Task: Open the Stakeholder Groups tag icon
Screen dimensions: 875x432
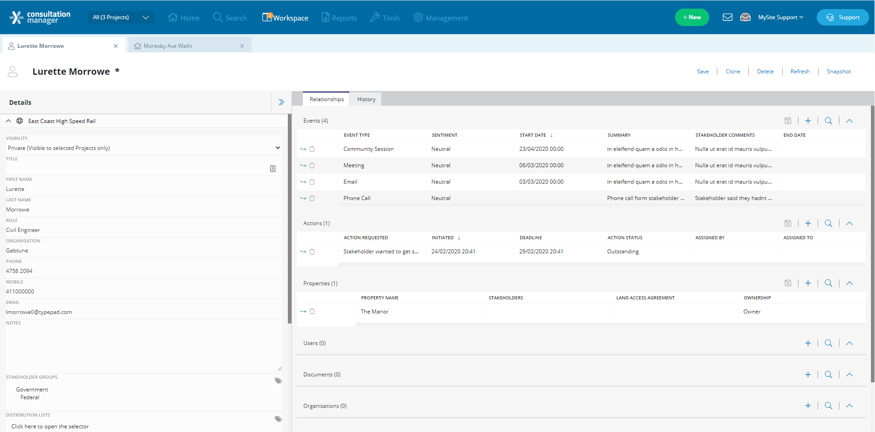Action: 278,381
